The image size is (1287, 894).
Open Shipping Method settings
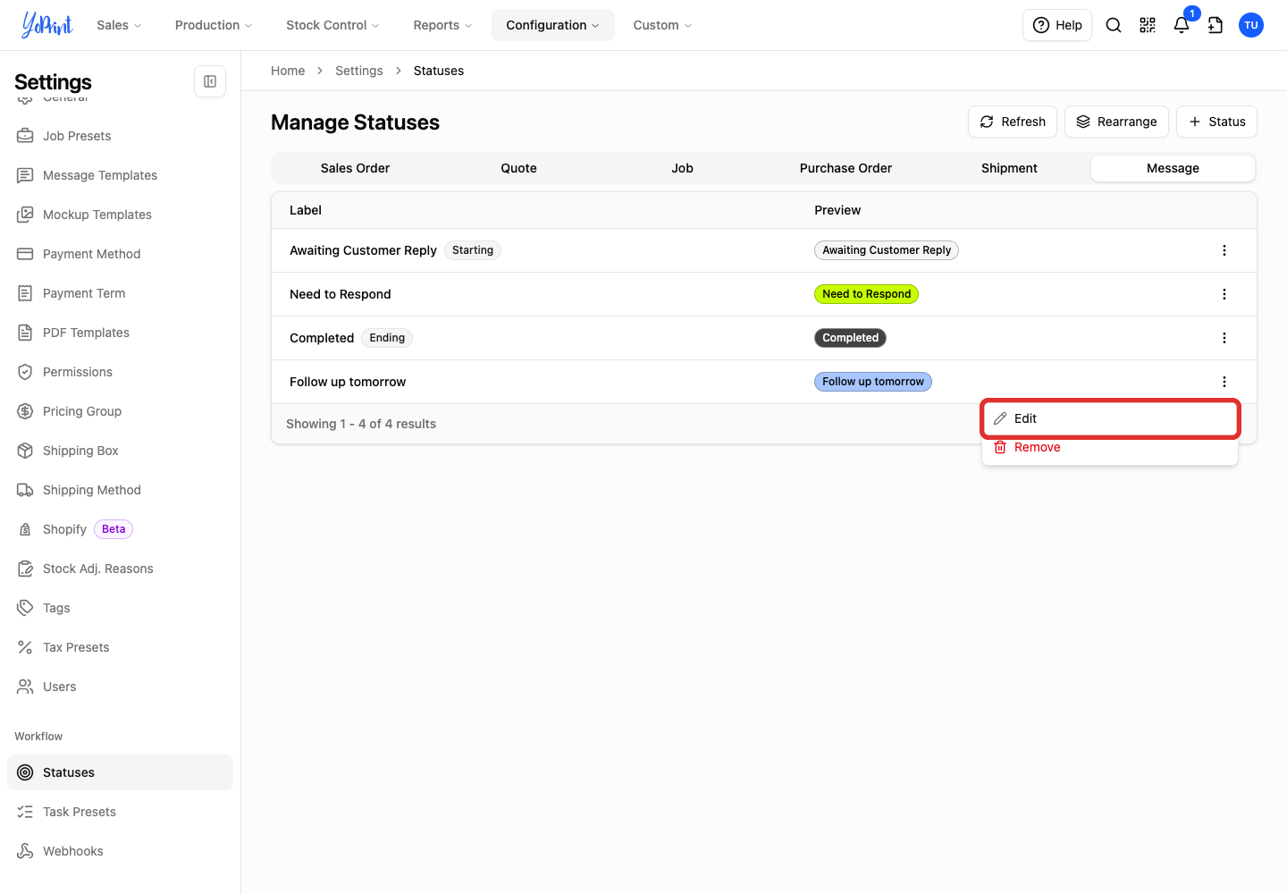point(120,490)
